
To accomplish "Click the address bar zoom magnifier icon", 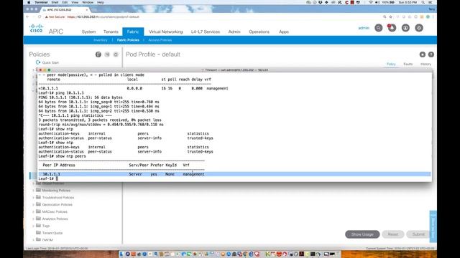I will [385, 17].
